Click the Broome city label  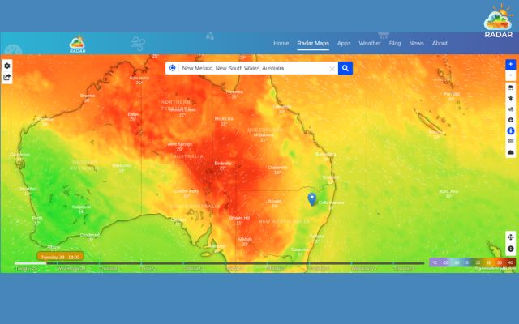point(88,96)
